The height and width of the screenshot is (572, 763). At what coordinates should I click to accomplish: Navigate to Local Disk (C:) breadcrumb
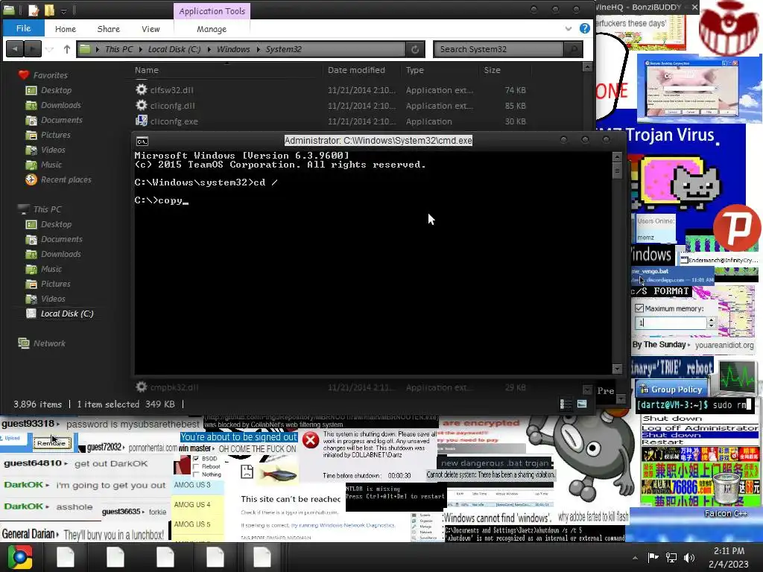coord(174,49)
